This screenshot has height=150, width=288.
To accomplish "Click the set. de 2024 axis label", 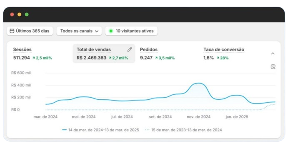I will [160, 117].
